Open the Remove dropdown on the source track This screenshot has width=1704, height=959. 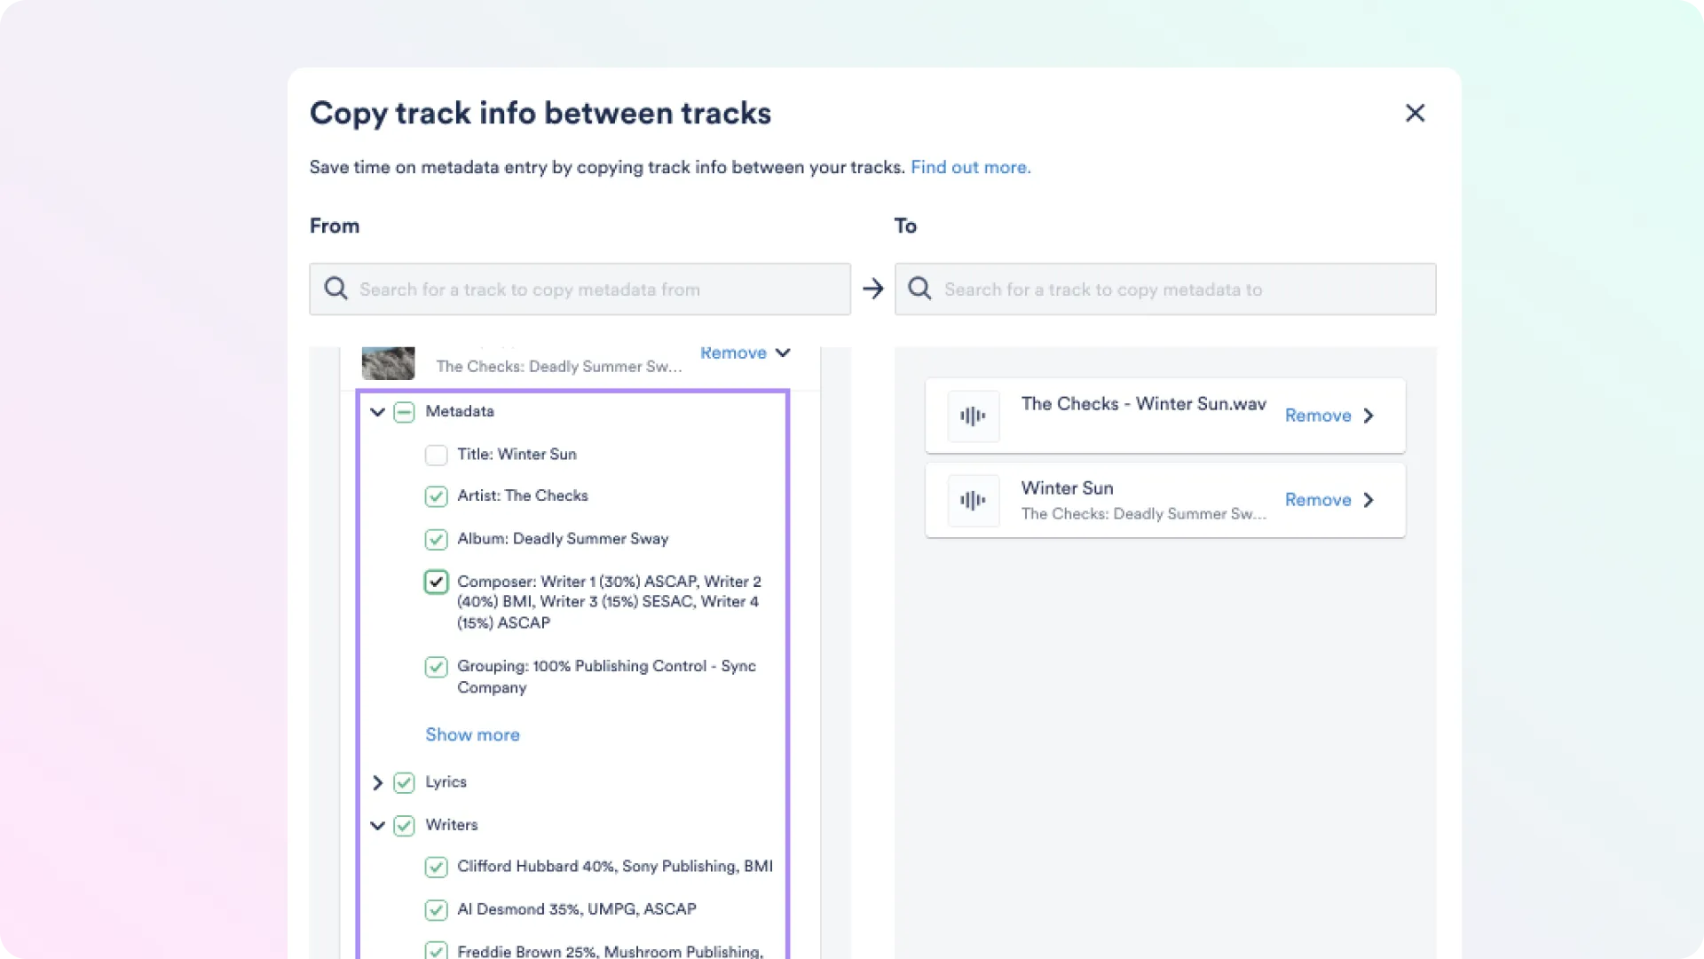(x=783, y=353)
